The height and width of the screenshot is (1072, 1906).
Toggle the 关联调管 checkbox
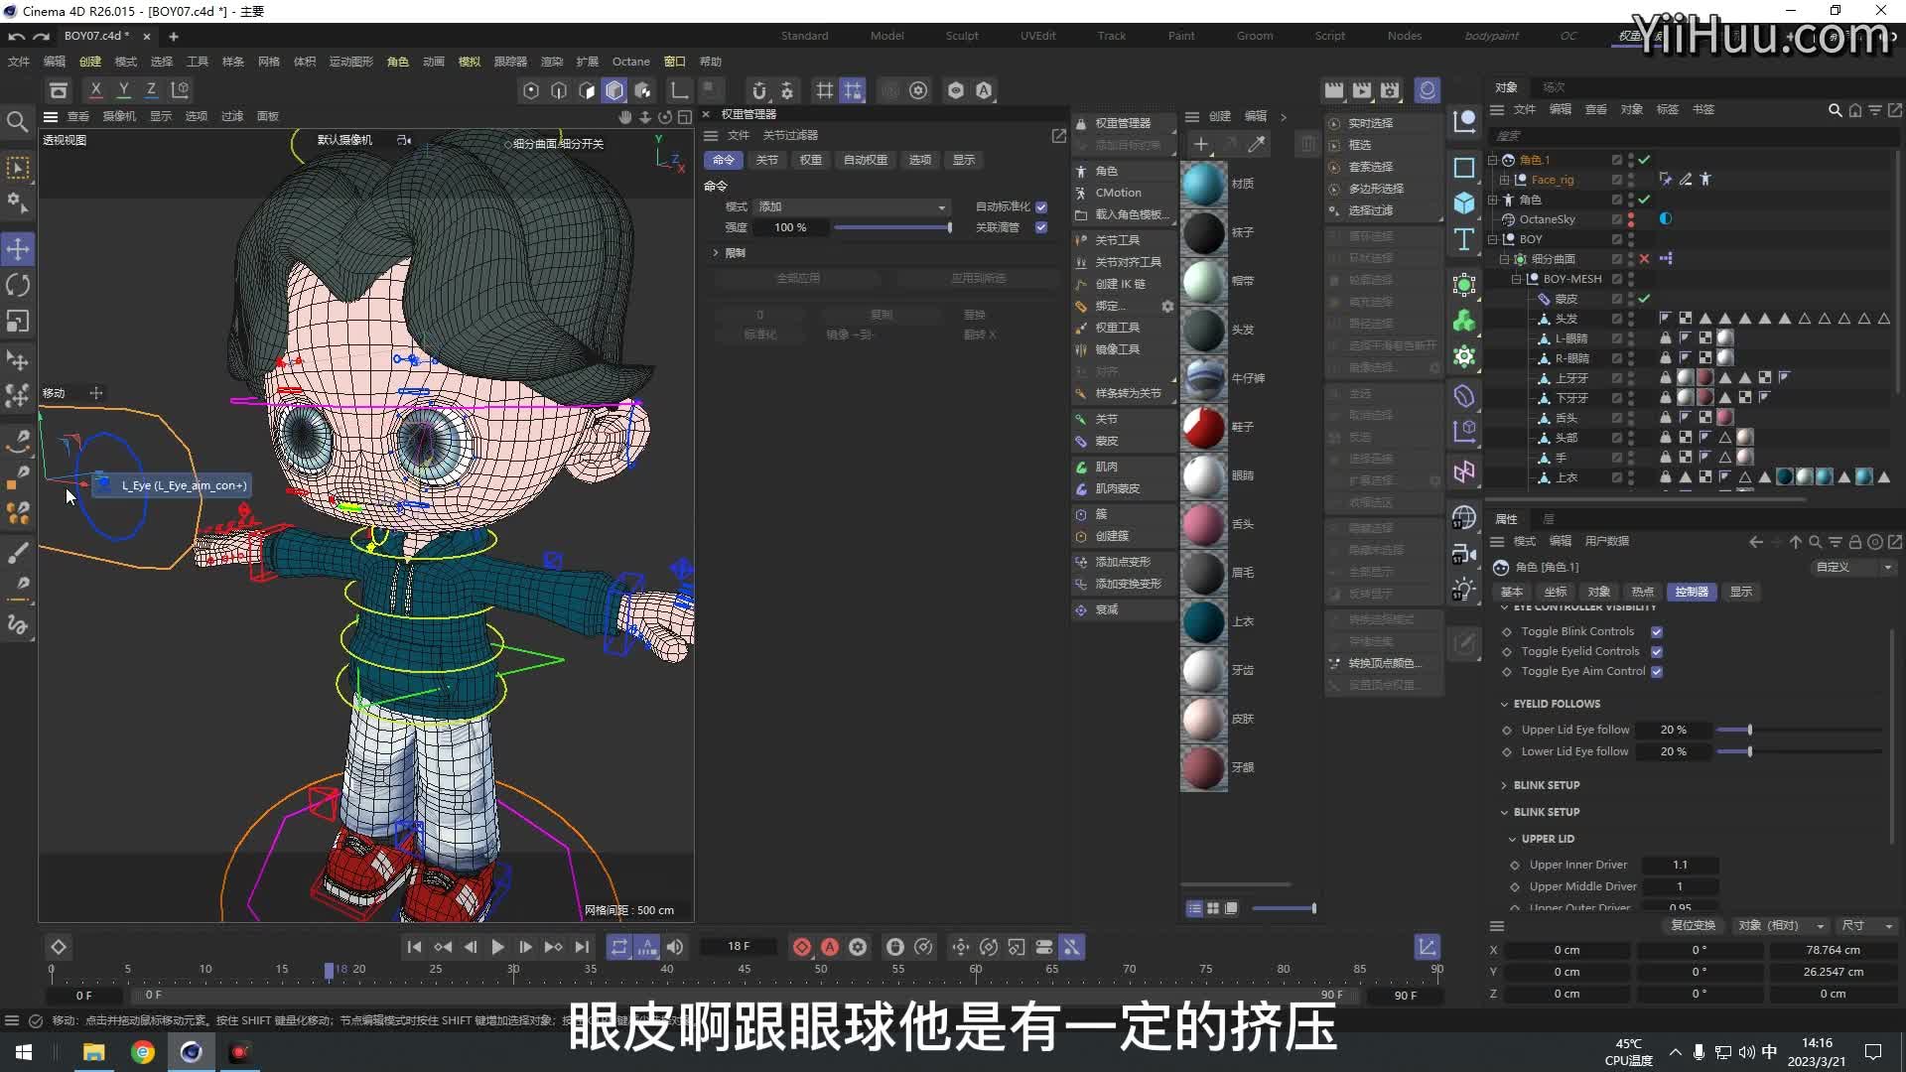tap(1041, 228)
